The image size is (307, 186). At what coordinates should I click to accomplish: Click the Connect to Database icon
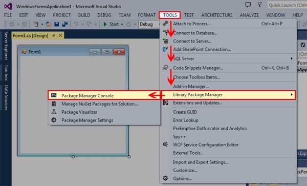tap(165, 32)
